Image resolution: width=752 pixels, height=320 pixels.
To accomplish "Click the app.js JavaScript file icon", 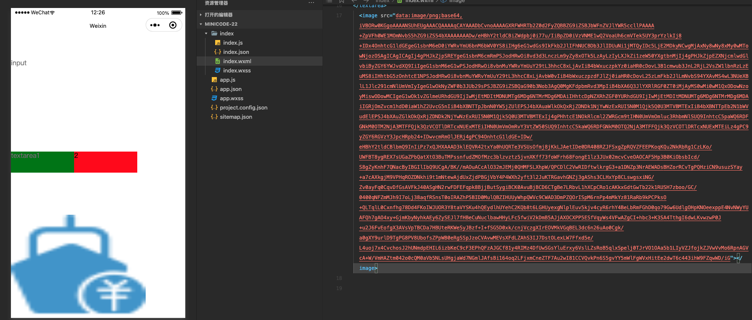I will click(214, 80).
